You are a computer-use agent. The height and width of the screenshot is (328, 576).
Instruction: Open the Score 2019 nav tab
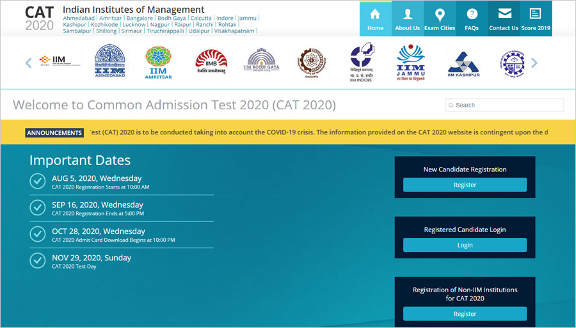[536, 19]
